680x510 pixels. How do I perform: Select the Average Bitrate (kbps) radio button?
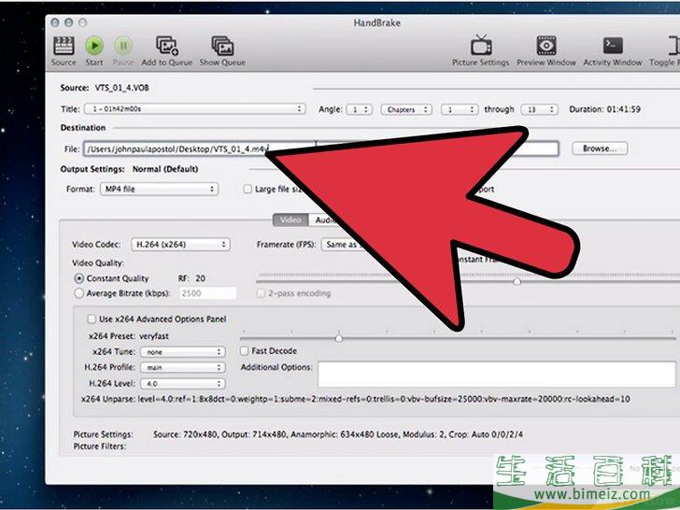(x=78, y=293)
